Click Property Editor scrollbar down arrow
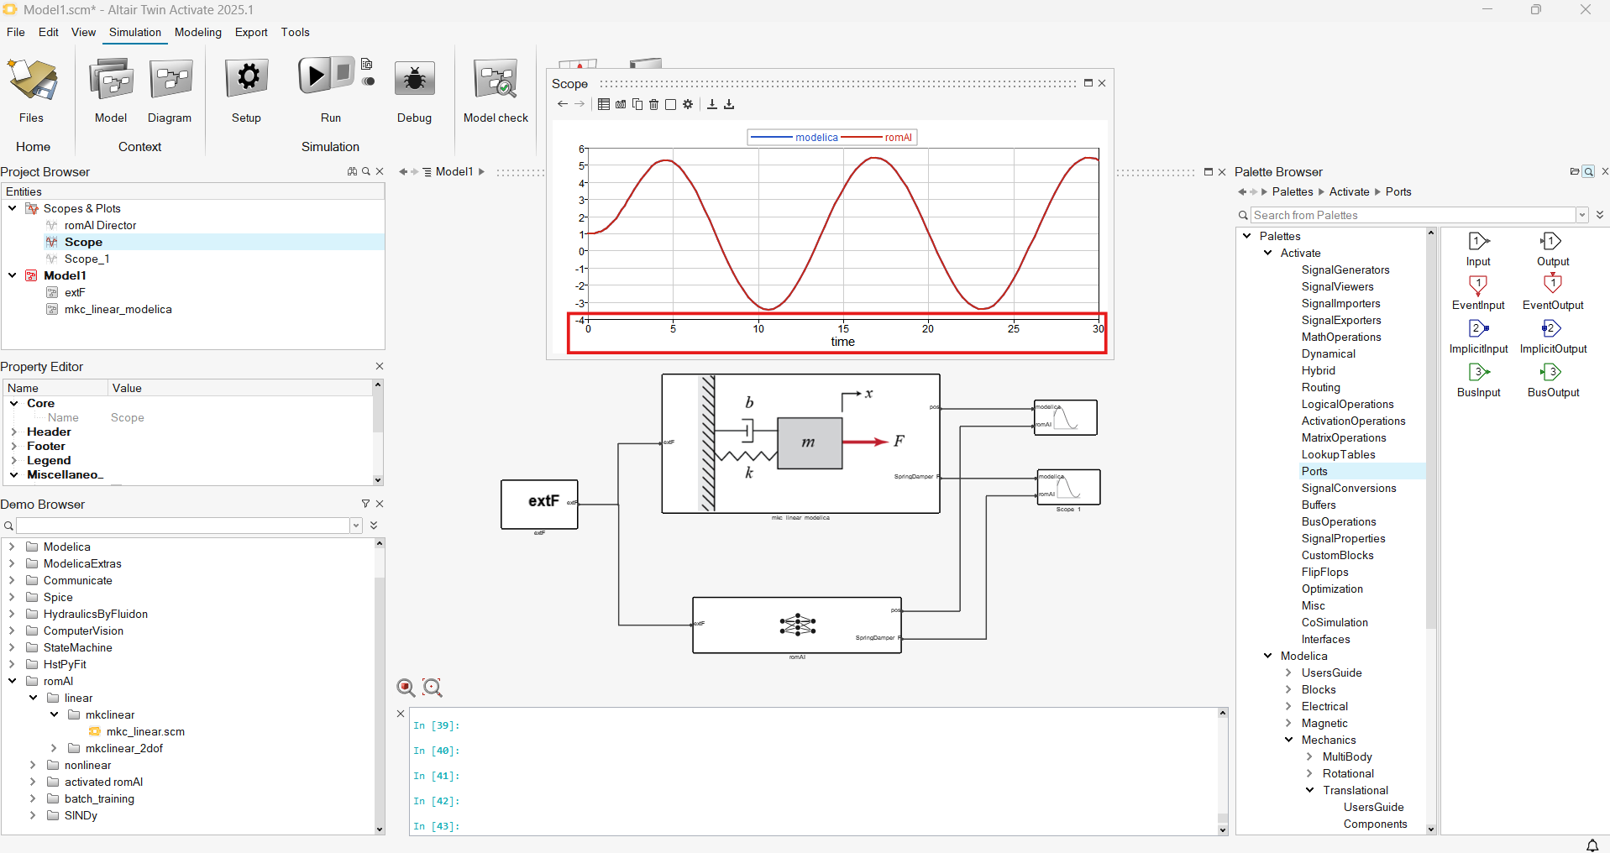This screenshot has height=853, width=1610. [378, 480]
